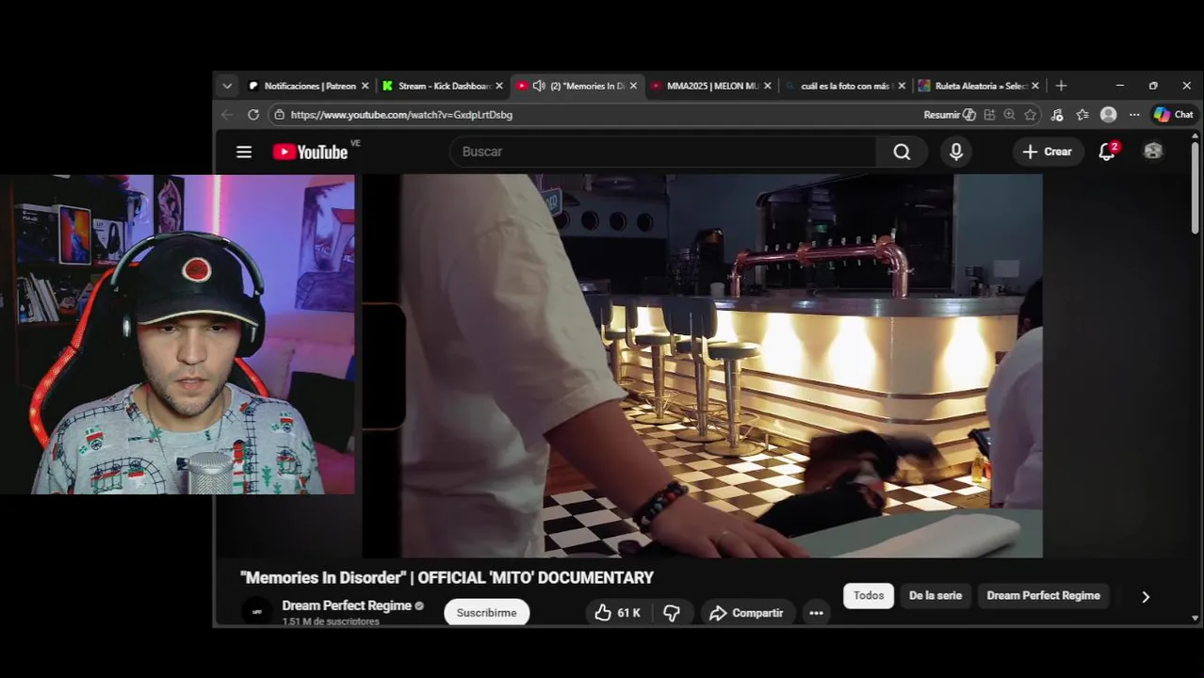Close the Notificaciones | Patreon tab

[366, 86]
